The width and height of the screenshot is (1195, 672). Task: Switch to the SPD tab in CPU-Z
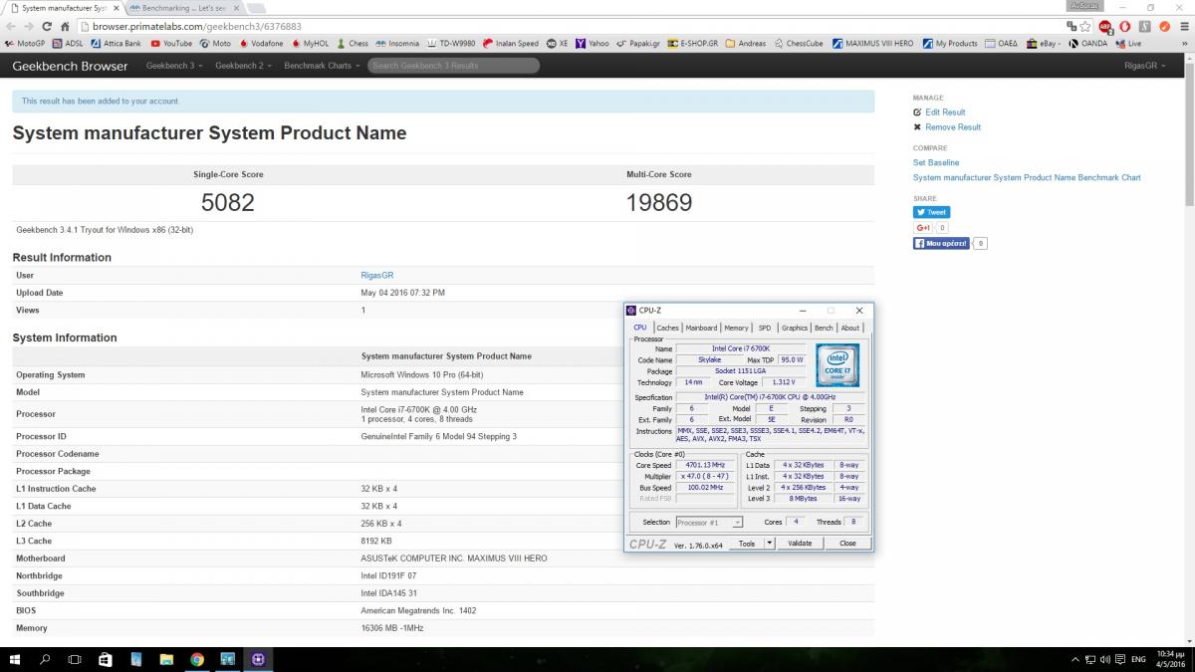pos(765,328)
